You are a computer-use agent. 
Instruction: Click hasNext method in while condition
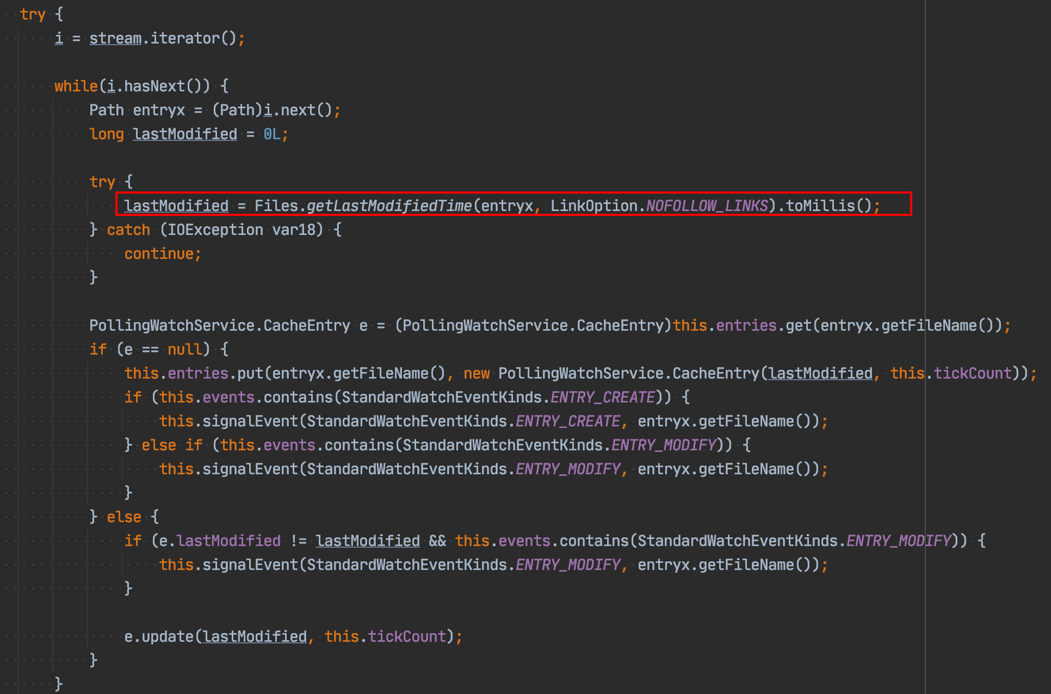[154, 86]
